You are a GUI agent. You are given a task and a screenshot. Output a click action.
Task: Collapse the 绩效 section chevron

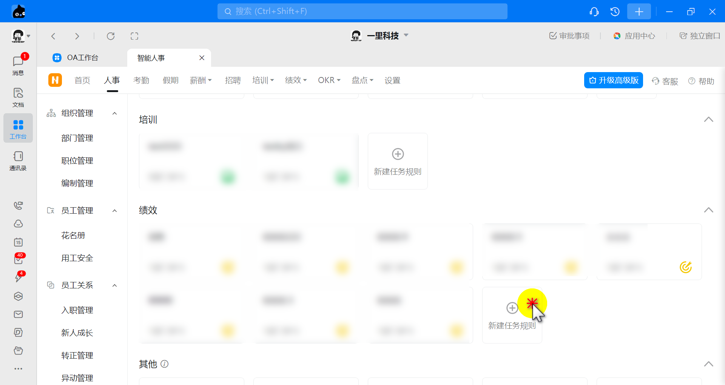pos(708,210)
